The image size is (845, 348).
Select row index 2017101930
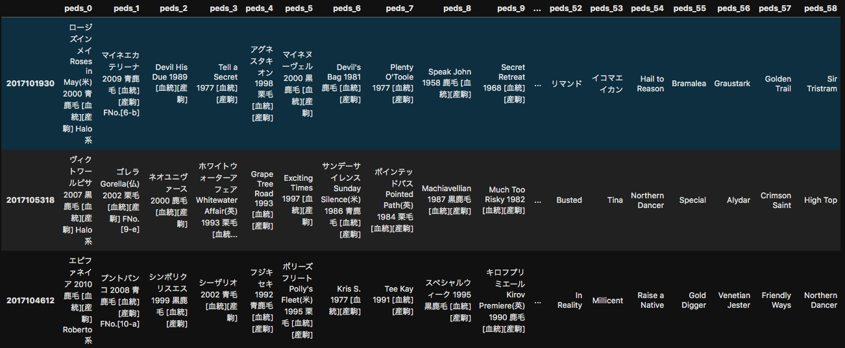click(31, 84)
